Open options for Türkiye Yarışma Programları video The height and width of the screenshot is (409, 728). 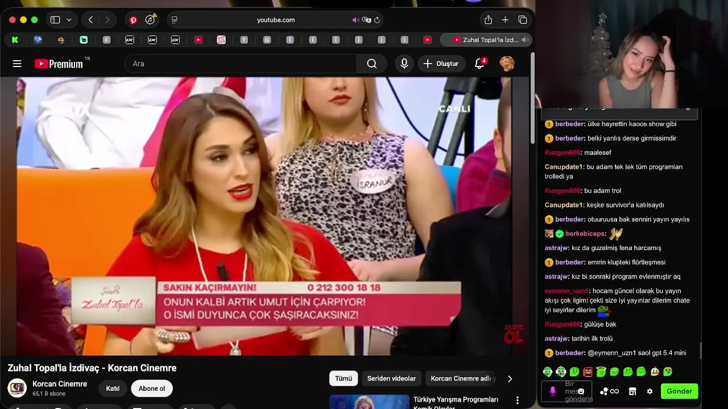[x=517, y=400]
